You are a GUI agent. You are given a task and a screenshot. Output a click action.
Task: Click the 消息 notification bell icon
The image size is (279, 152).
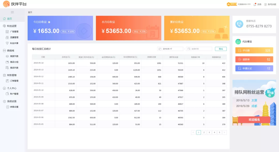pos(255,4)
